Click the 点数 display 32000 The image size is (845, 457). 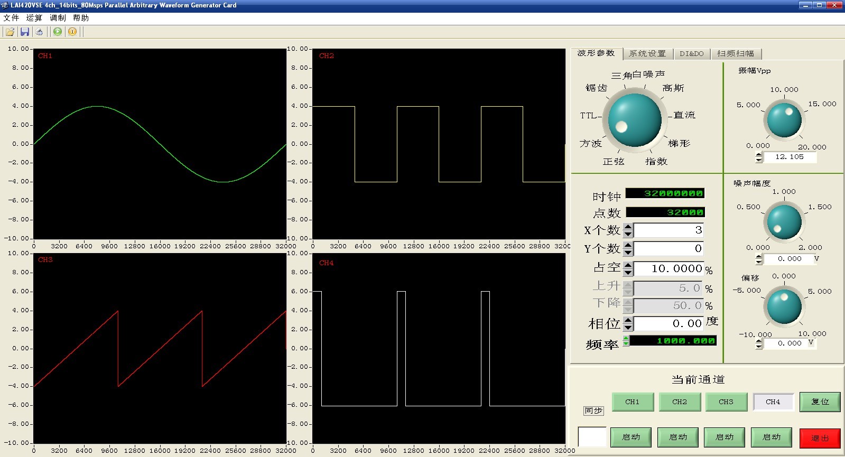tap(665, 212)
